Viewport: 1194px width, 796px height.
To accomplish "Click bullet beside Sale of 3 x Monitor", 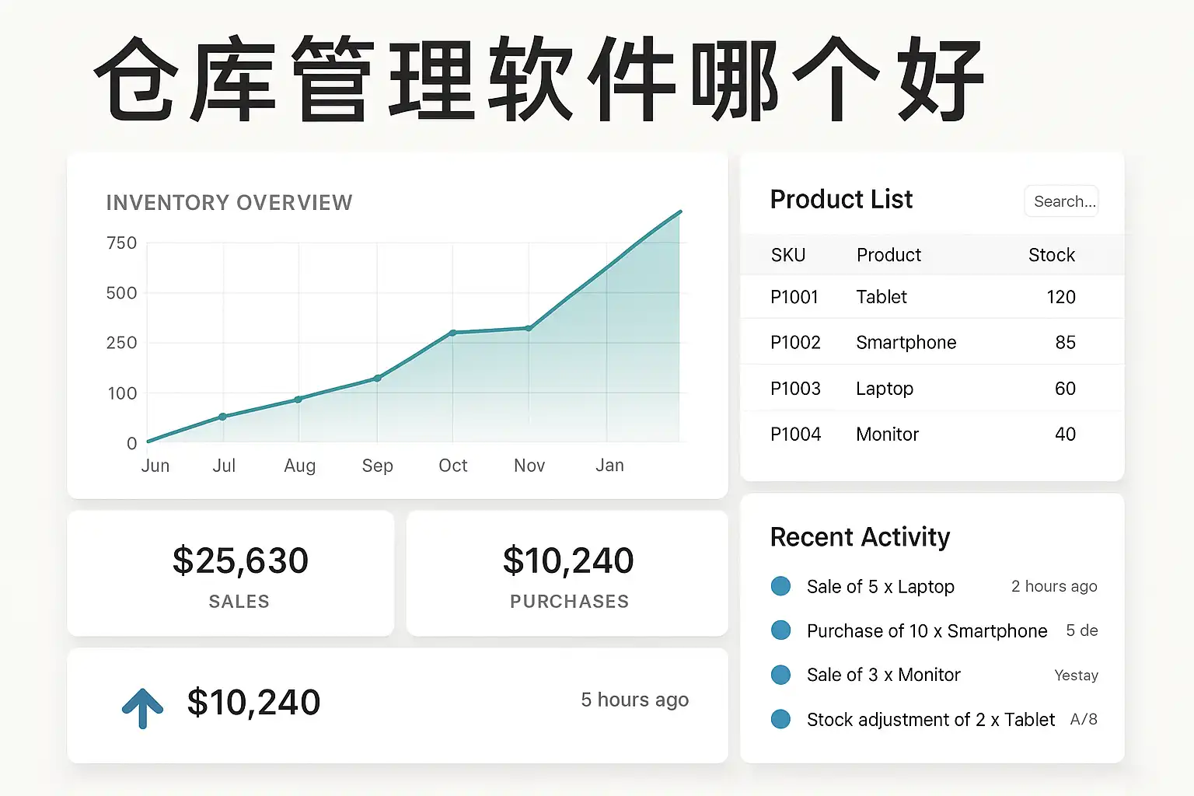I will (x=780, y=675).
